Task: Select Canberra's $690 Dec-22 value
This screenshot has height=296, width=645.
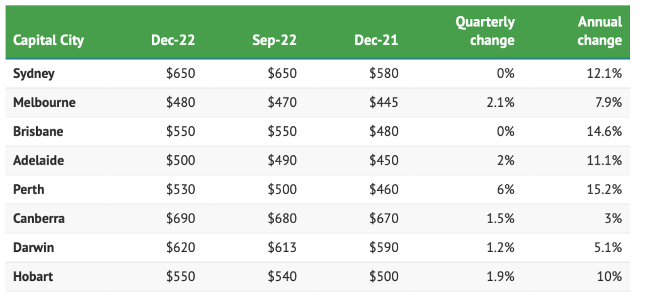Action: point(181,219)
